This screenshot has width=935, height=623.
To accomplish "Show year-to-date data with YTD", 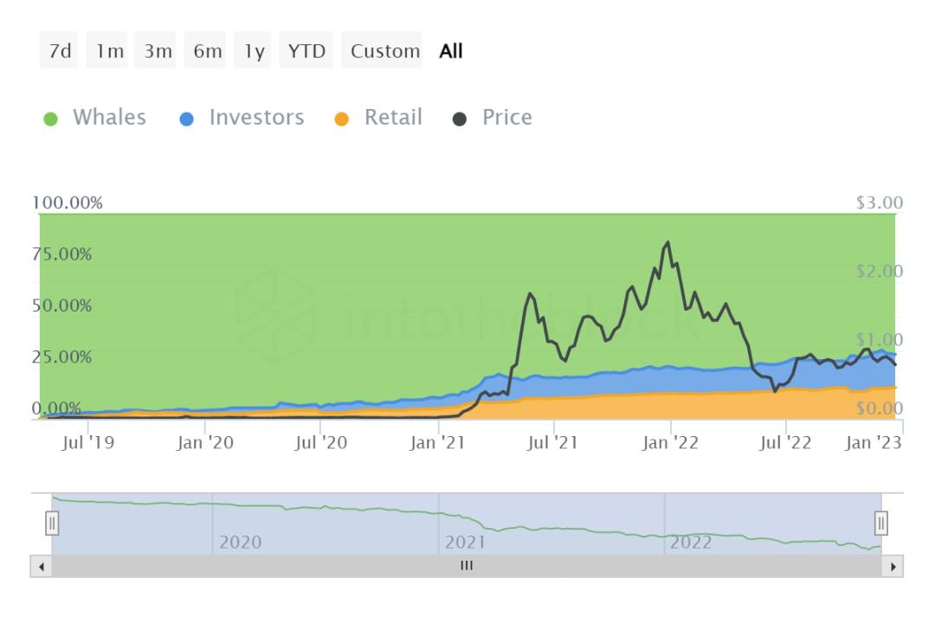I will point(306,51).
